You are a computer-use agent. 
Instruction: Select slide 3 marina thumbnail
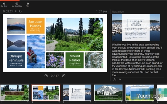(x=77, y=93)
